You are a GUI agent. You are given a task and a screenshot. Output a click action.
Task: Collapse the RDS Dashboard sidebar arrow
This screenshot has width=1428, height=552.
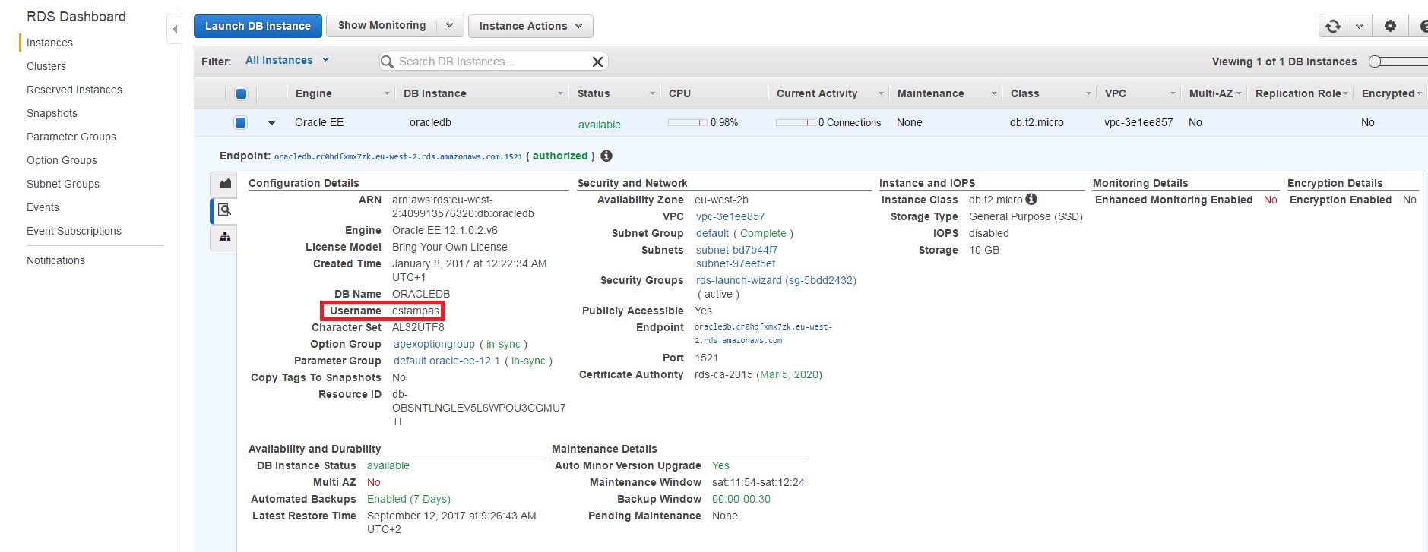click(x=175, y=29)
